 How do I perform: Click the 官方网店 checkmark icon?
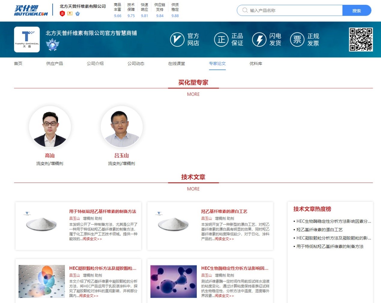[x=177, y=39]
